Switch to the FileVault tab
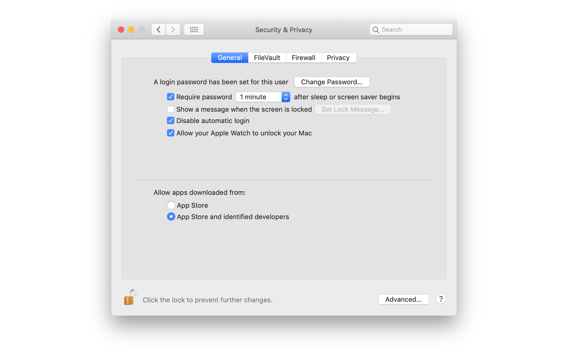This screenshot has width=567, height=354. pos(267,58)
